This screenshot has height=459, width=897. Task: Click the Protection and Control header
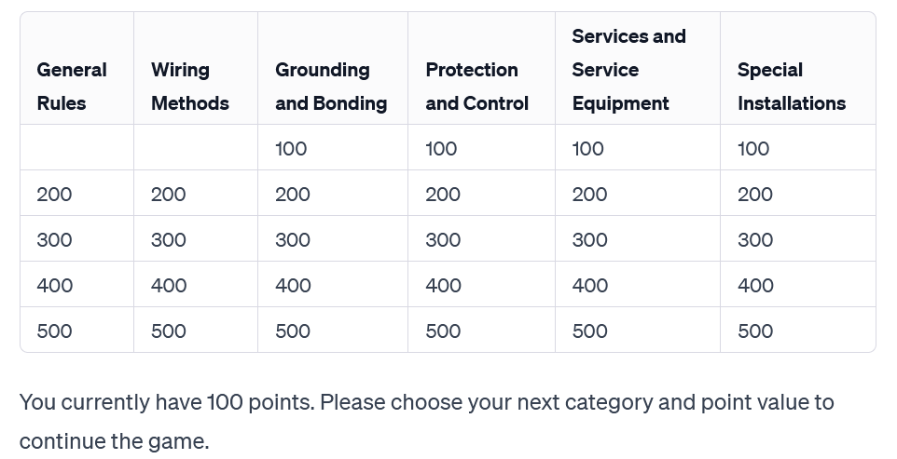tap(476, 87)
